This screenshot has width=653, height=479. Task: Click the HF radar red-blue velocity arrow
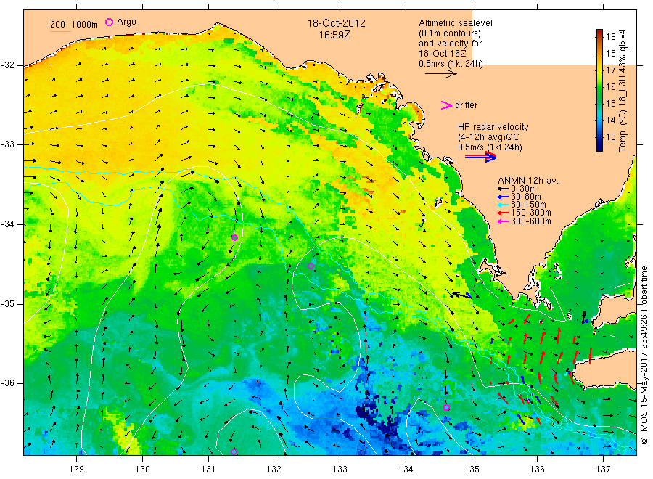click(481, 157)
